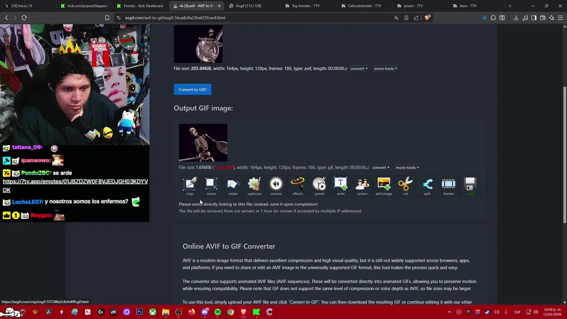This screenshot has width=567, height=319.
Task: Click the translate page icon
Action: pyautogui.click(x=396, y=18)
